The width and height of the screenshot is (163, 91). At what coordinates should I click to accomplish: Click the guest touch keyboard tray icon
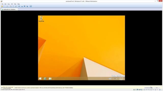tap(110, 79)
